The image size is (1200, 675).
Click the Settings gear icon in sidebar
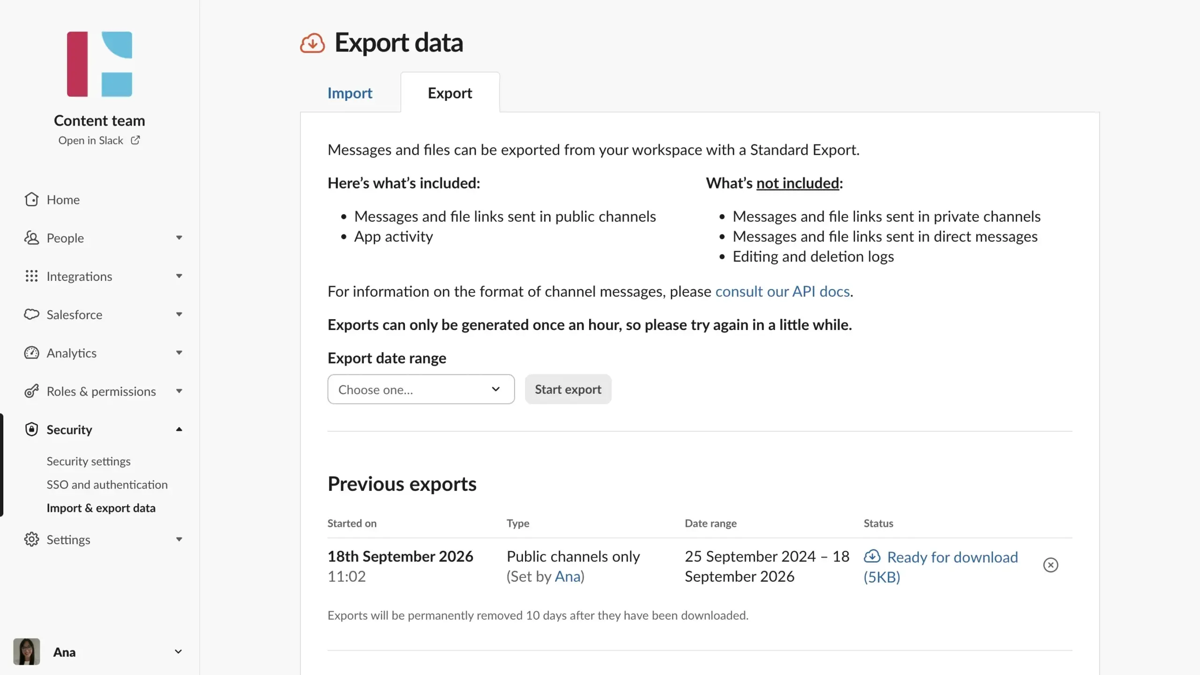tap(31, 539)
